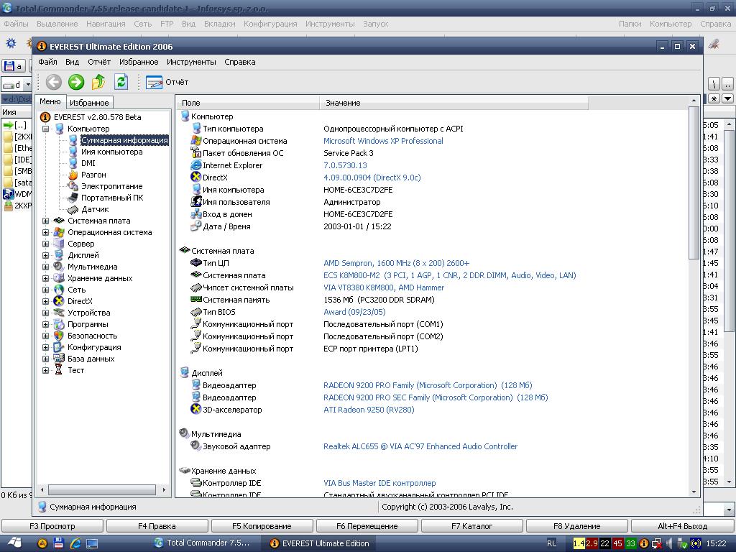The width and height of the screenshot is (736, 552).
Task: Collapse the Компьютер tree node
Action: tap(46, 129)
